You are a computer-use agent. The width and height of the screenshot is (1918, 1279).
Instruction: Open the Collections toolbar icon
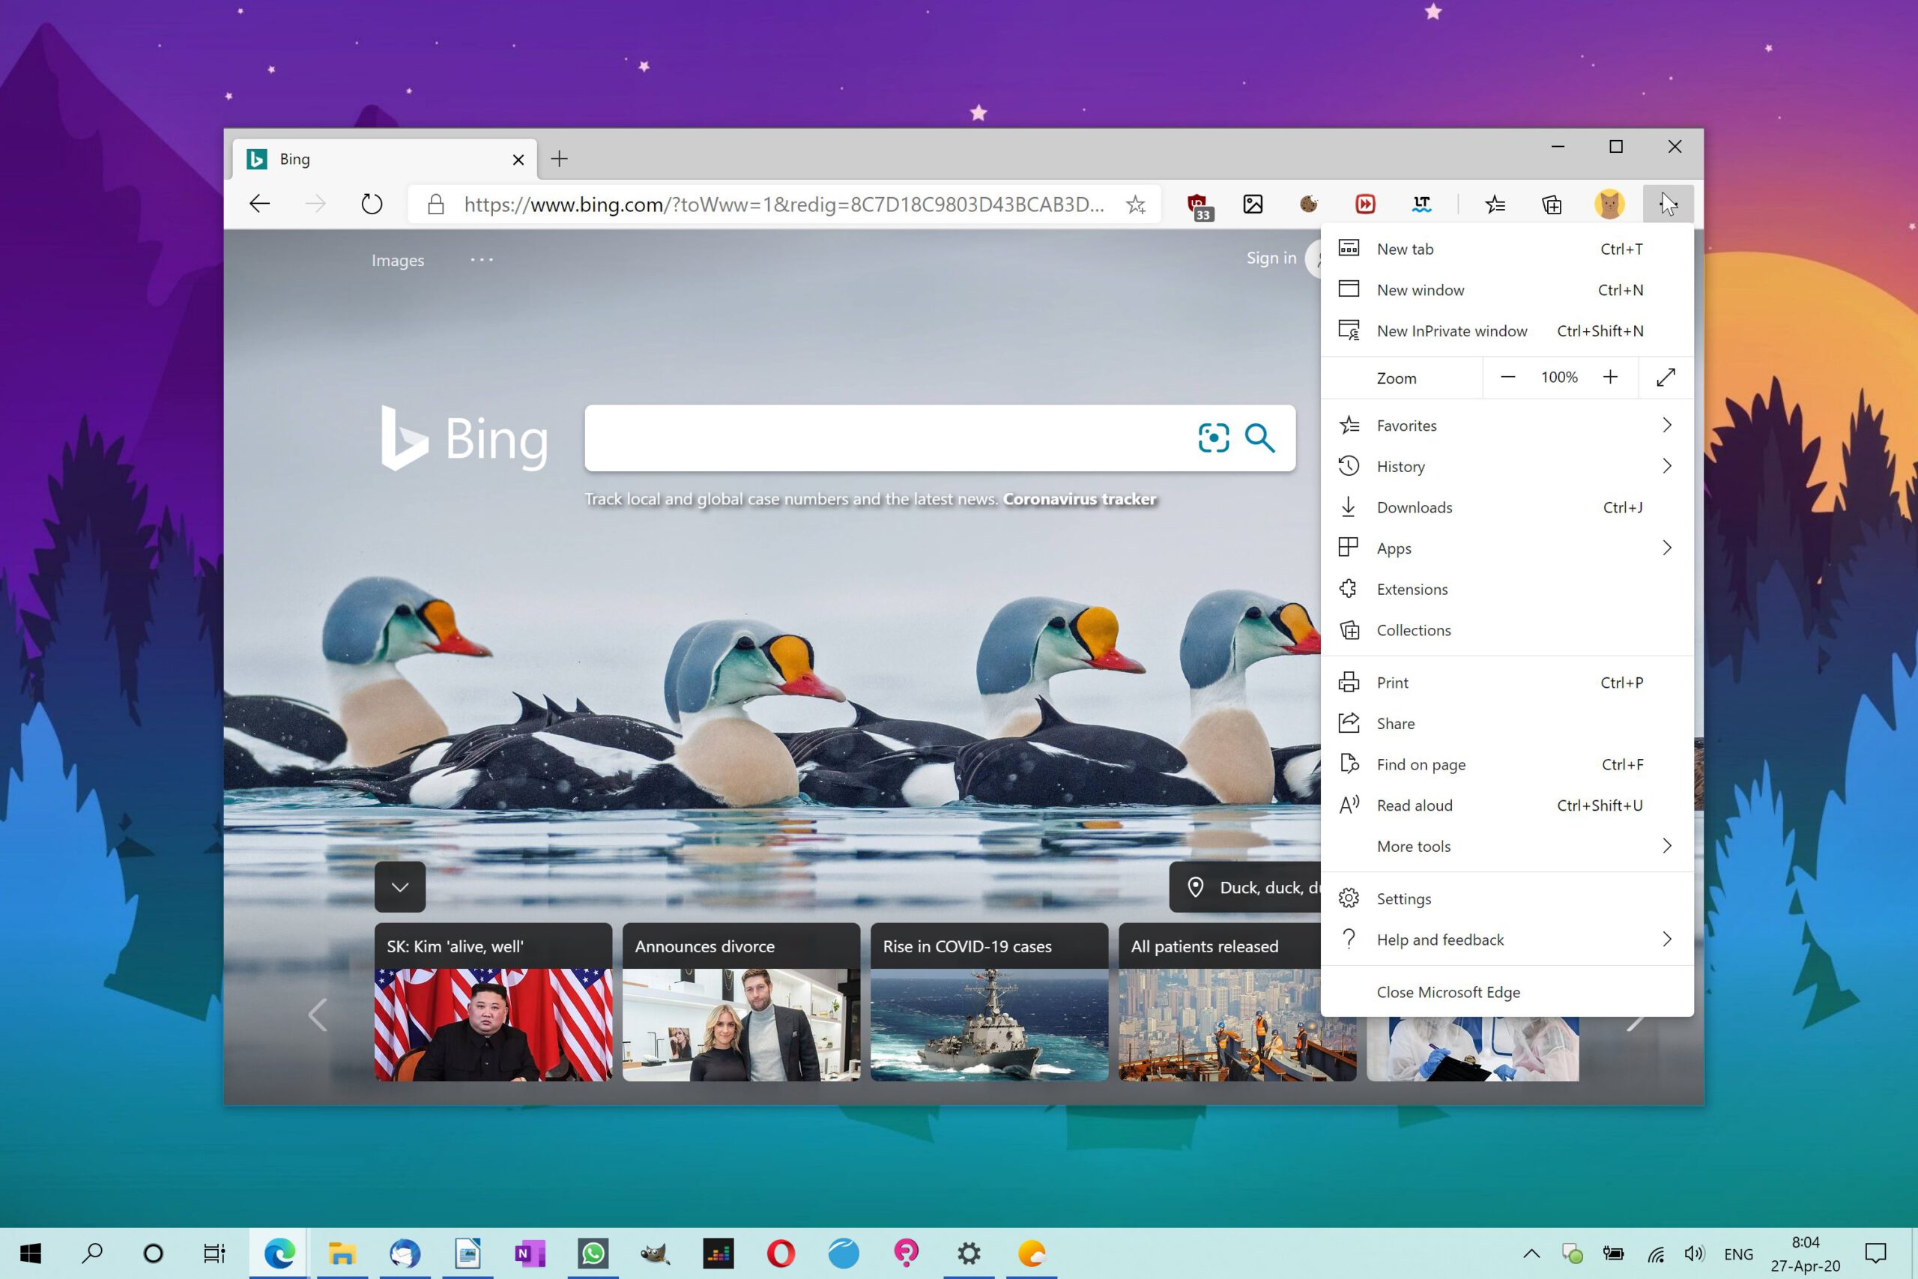click(1552, 204)
